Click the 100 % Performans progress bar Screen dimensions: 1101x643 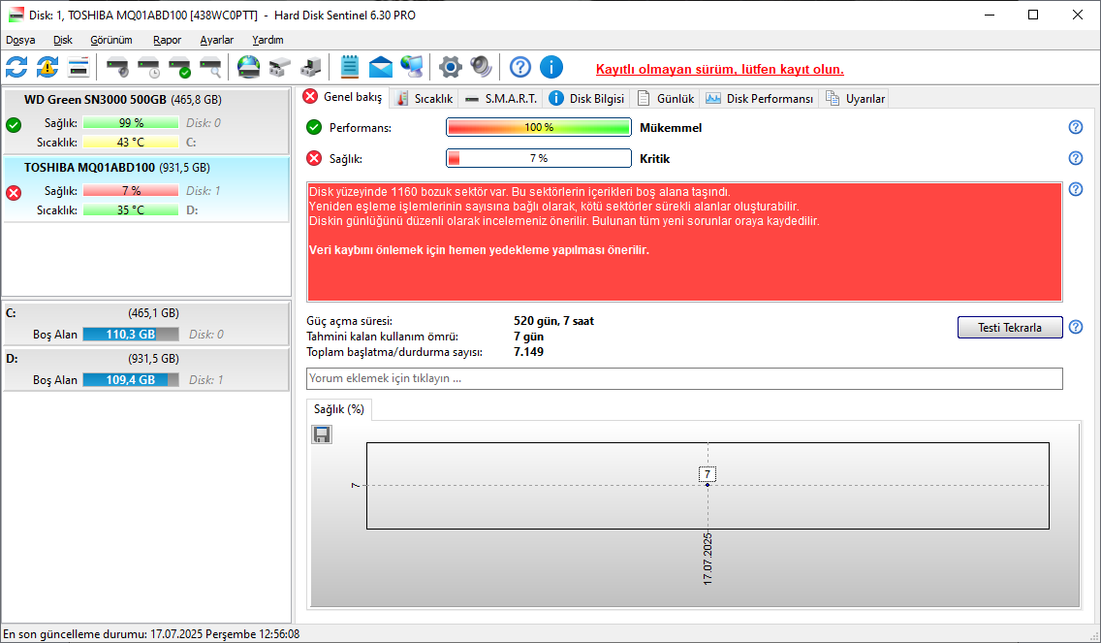pyautogui.click(x=539, y=127)
